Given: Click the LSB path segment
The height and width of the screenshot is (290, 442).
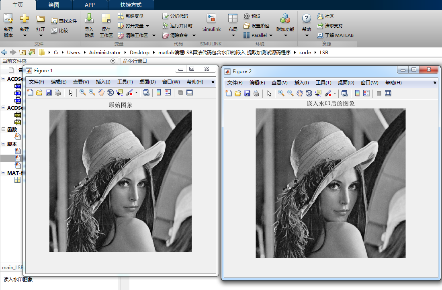Looking at the screenshot, I should click(x=324, y=53).
